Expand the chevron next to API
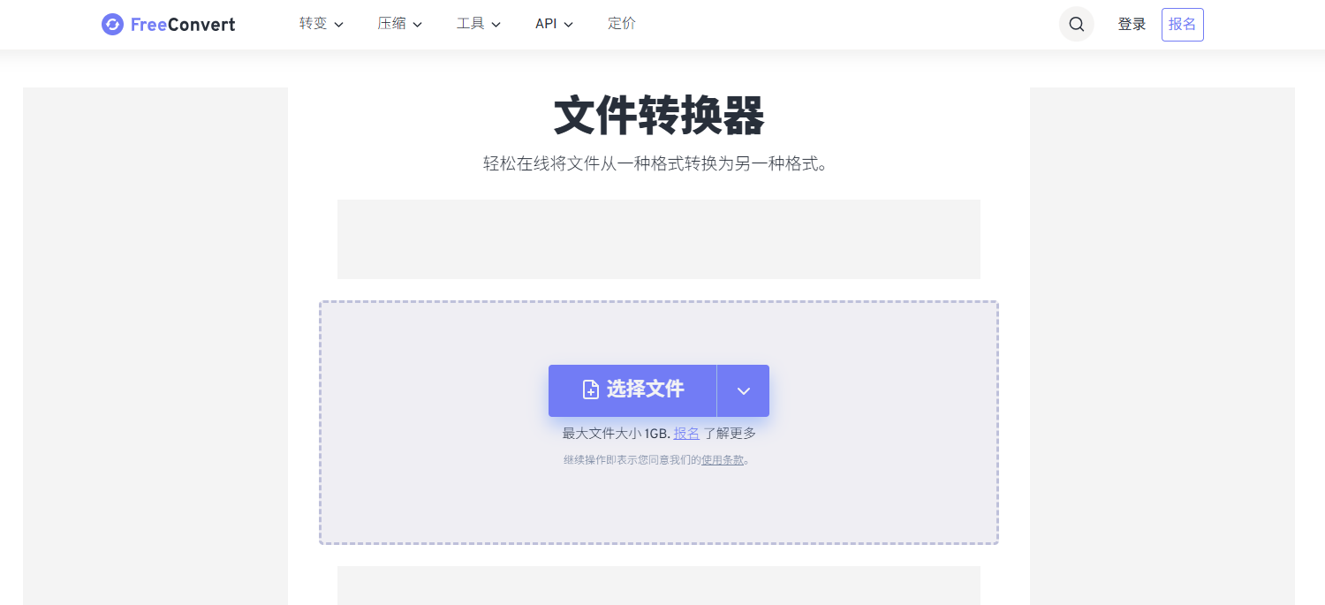The image size is (1325, 605). (569, 25)
